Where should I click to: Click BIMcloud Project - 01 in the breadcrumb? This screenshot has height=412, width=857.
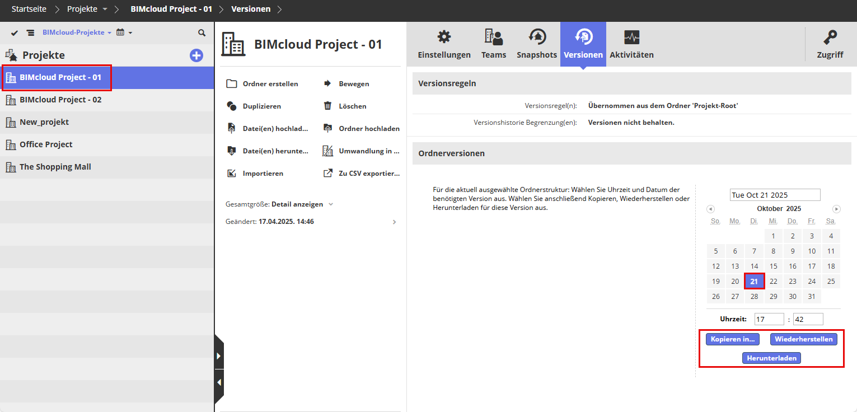click(171, 9)
